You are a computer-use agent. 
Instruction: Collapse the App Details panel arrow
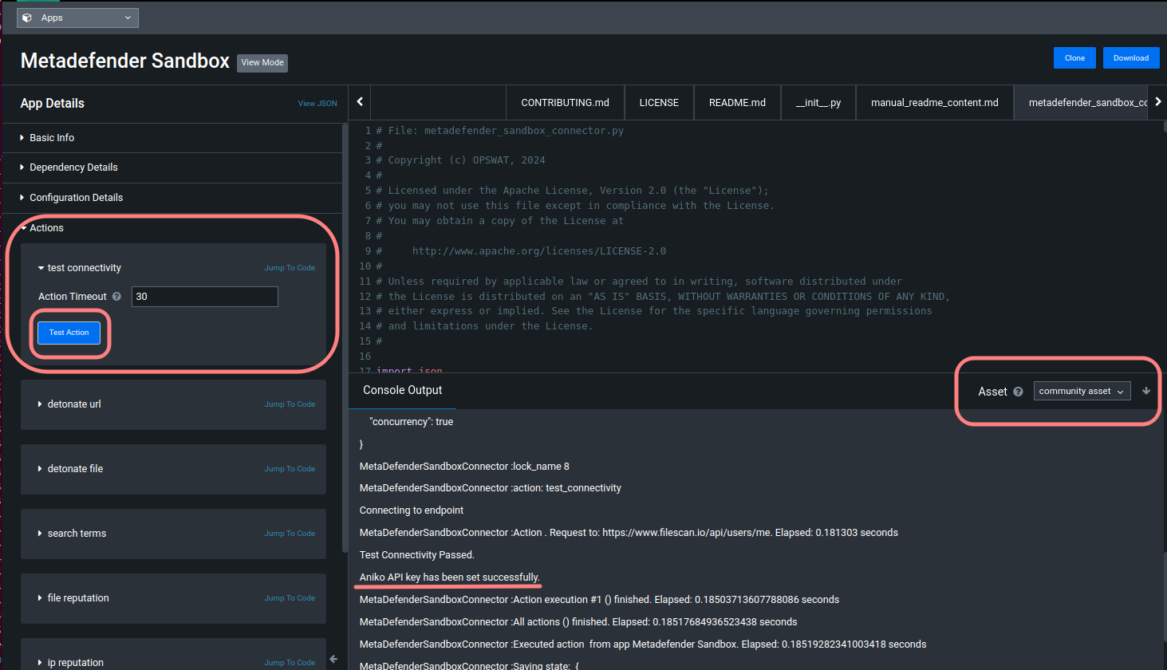333,659
